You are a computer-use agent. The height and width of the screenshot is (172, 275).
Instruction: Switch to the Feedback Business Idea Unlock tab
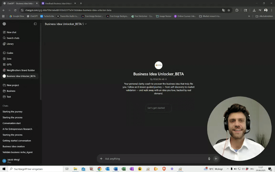pyautogui.click(x=59, y=3)
